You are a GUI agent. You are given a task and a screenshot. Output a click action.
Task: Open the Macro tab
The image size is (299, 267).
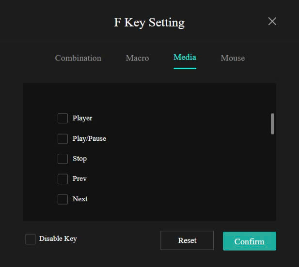tap(137, 58)
